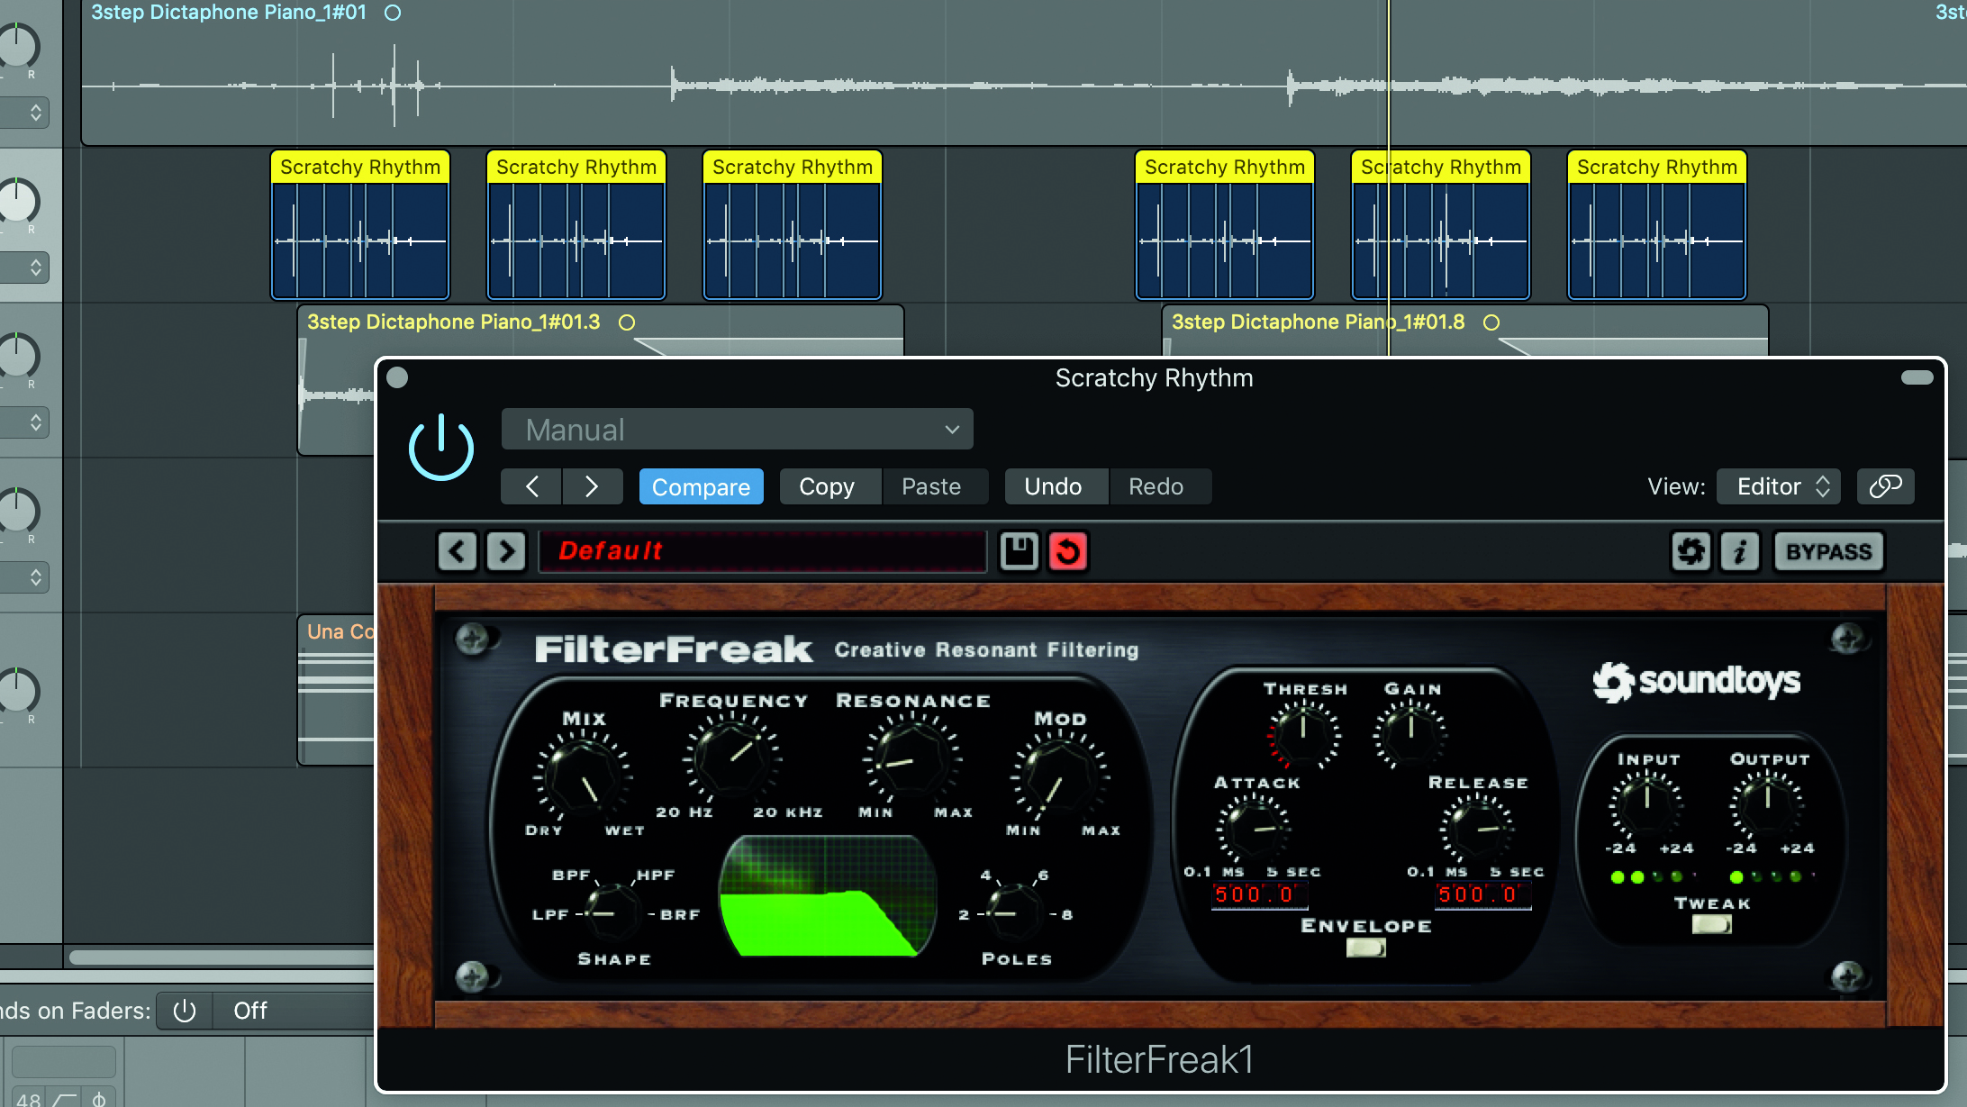Select the second Scratchy Rhythm region
The width and height of the screenshot is (1967, 1107).
[576, 225]
